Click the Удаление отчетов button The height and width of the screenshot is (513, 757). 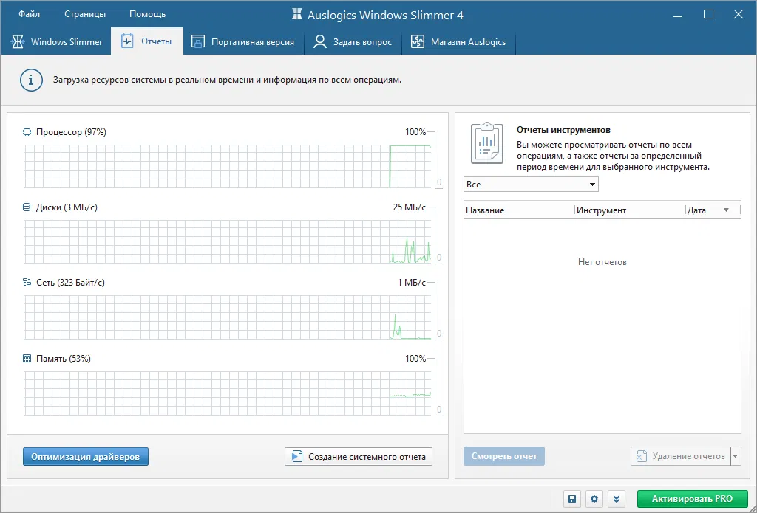(681, 456)
